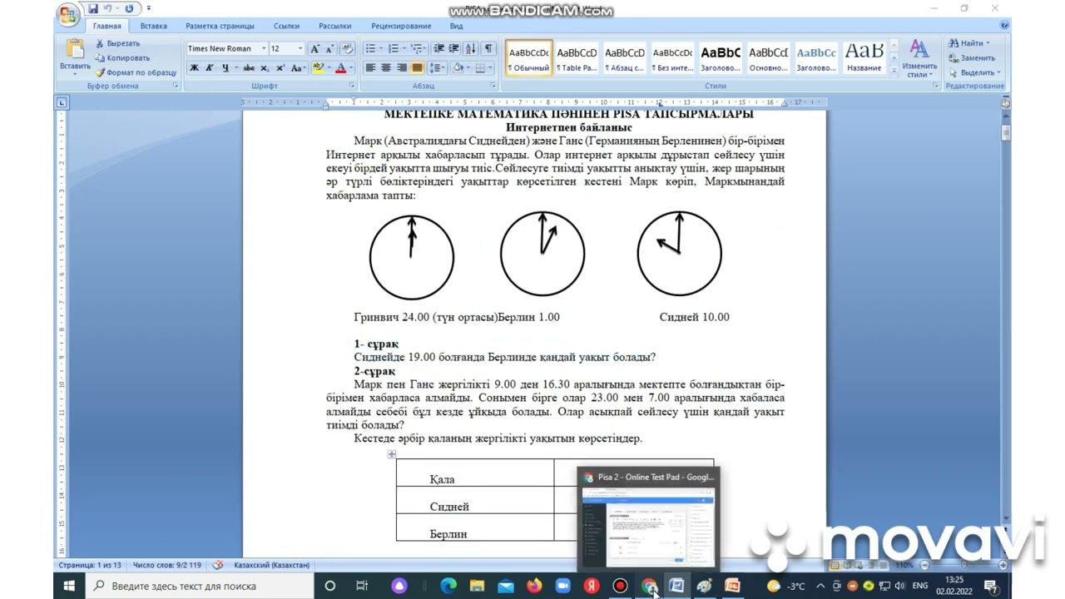The image size is (1065, 599).
Task: Switch to Рецензирование tab
Action: pyautogui.click(x=401, y=26)
